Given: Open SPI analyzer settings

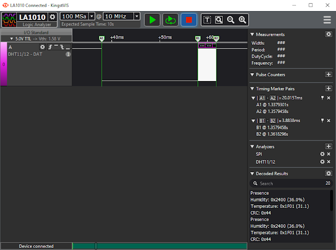Looking at the screenshot, I should pos(322,154).
